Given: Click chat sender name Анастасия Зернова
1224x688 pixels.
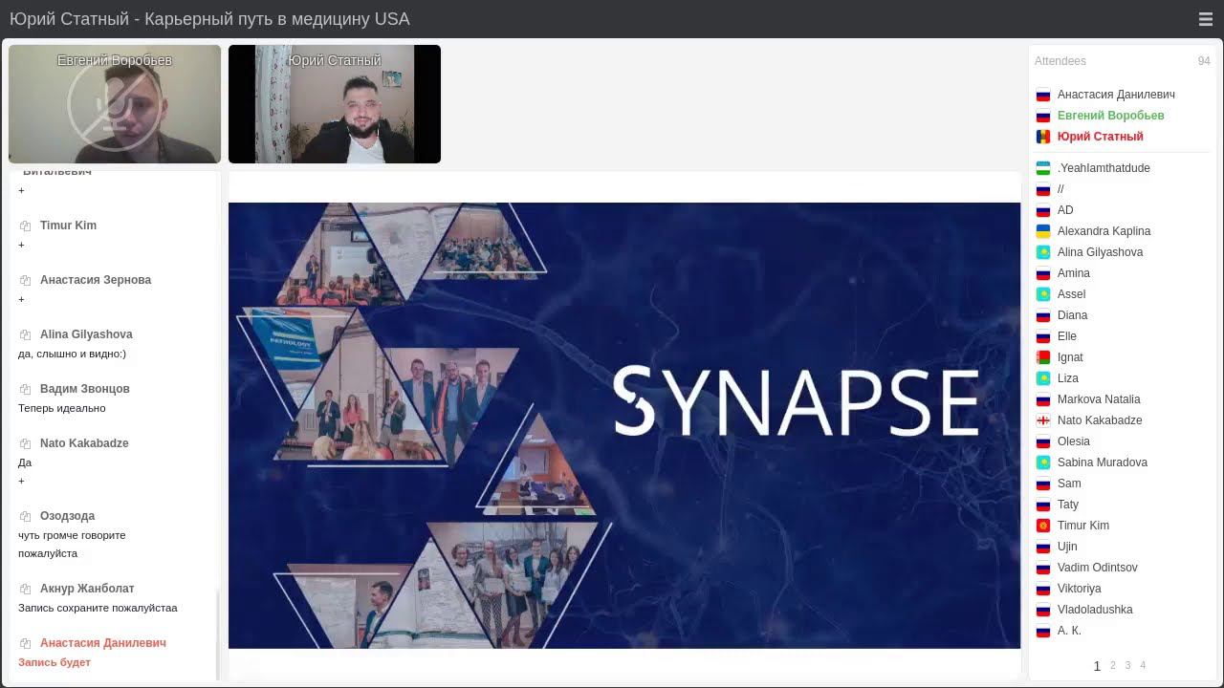Looking at the screenshot, I should tap(96, 280).
